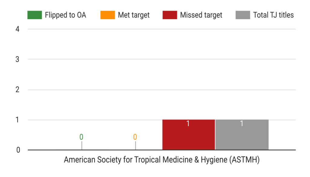Click the orange 0 data label
Viewport: 310px width, 177px height.
click(x=135, y=137)
